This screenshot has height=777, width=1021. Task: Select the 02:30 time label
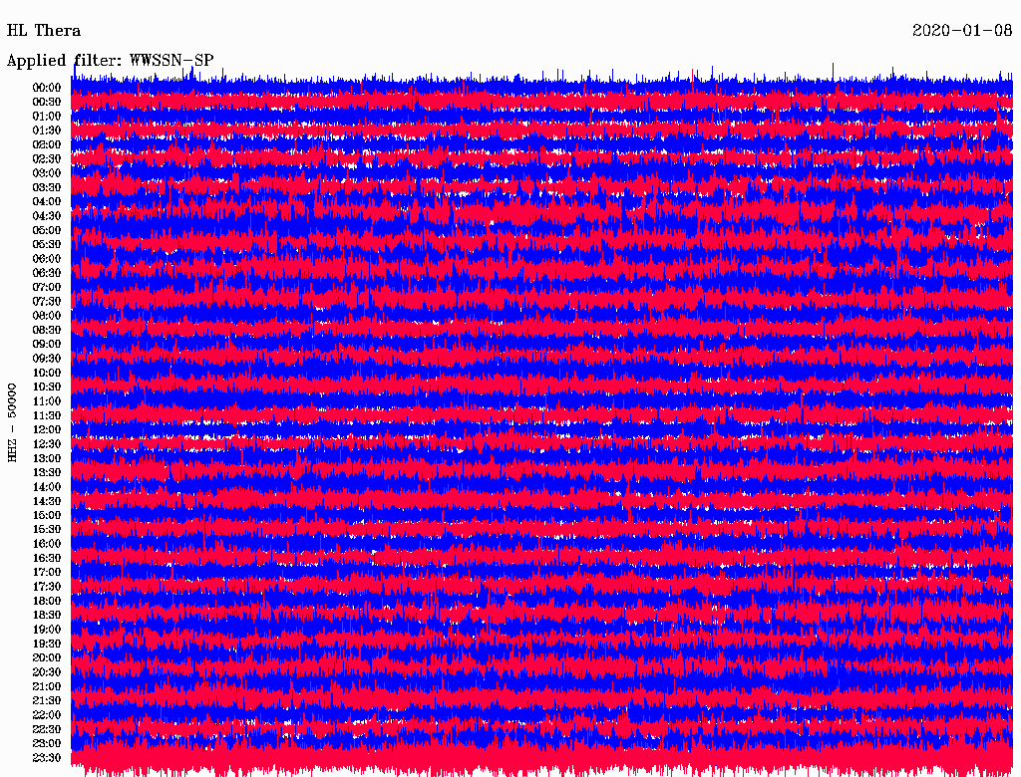point(46,159)
